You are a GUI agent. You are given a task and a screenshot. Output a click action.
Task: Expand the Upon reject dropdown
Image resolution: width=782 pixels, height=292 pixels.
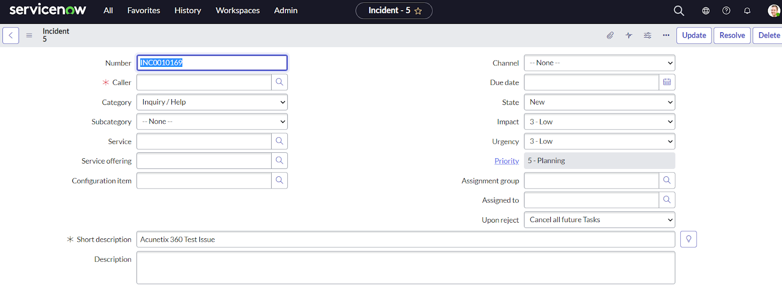(600, 220)
